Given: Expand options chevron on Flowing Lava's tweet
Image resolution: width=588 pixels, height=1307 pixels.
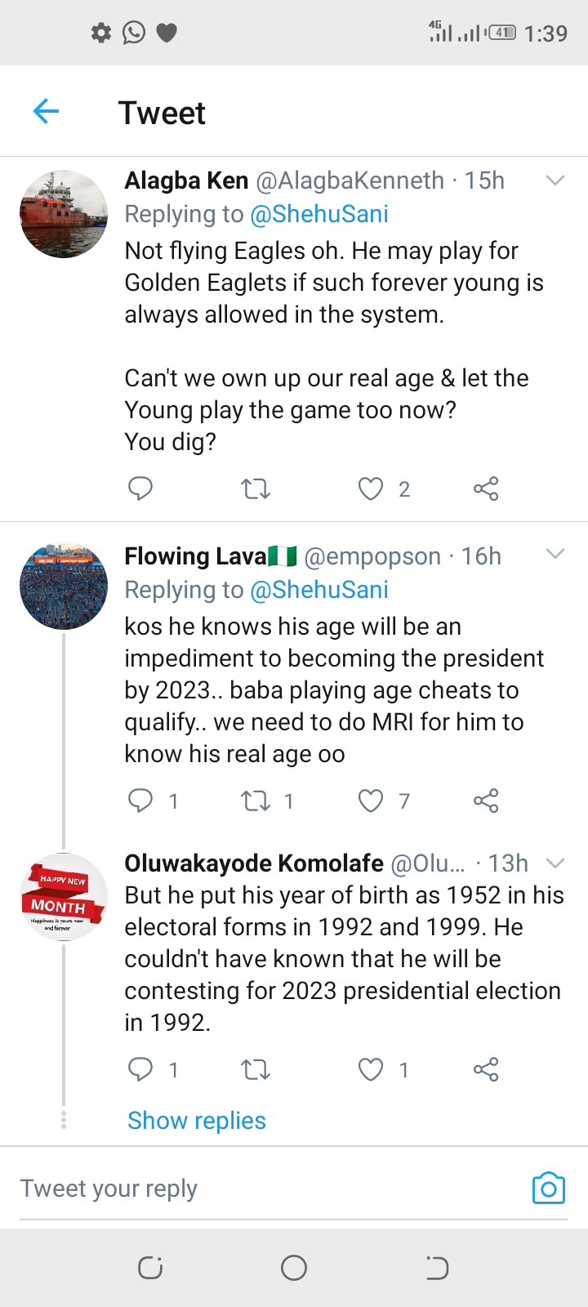Looking at the screenshot, I should (x=555, y=555).
